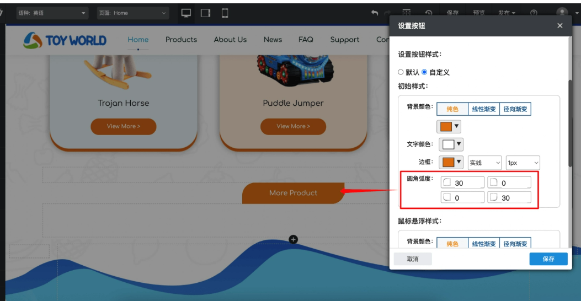Viewport: 581px width, 301px height.
Task: Open the About Us menu item
Action: tap(230, 40)
